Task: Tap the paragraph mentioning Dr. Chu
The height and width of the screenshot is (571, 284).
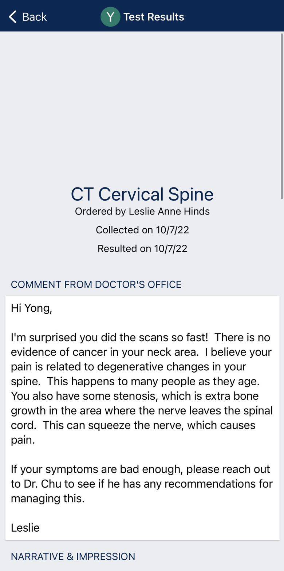Action: [142, 476]
